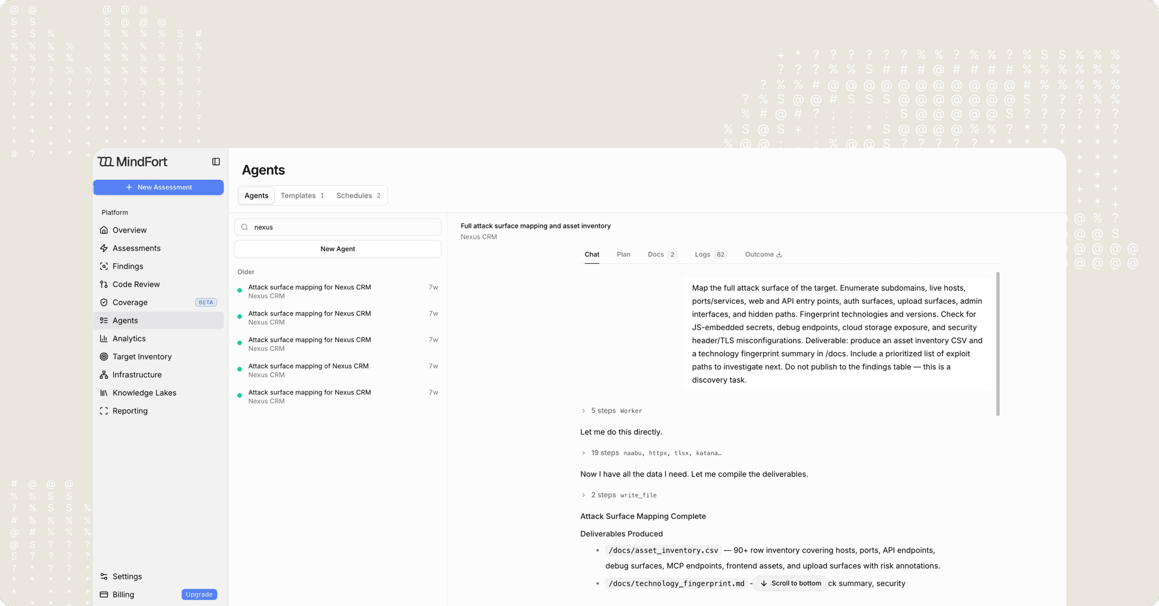Switch to the Agents tab
Viewport: 1159px width, 606px height.
click(x=256, y=195)
